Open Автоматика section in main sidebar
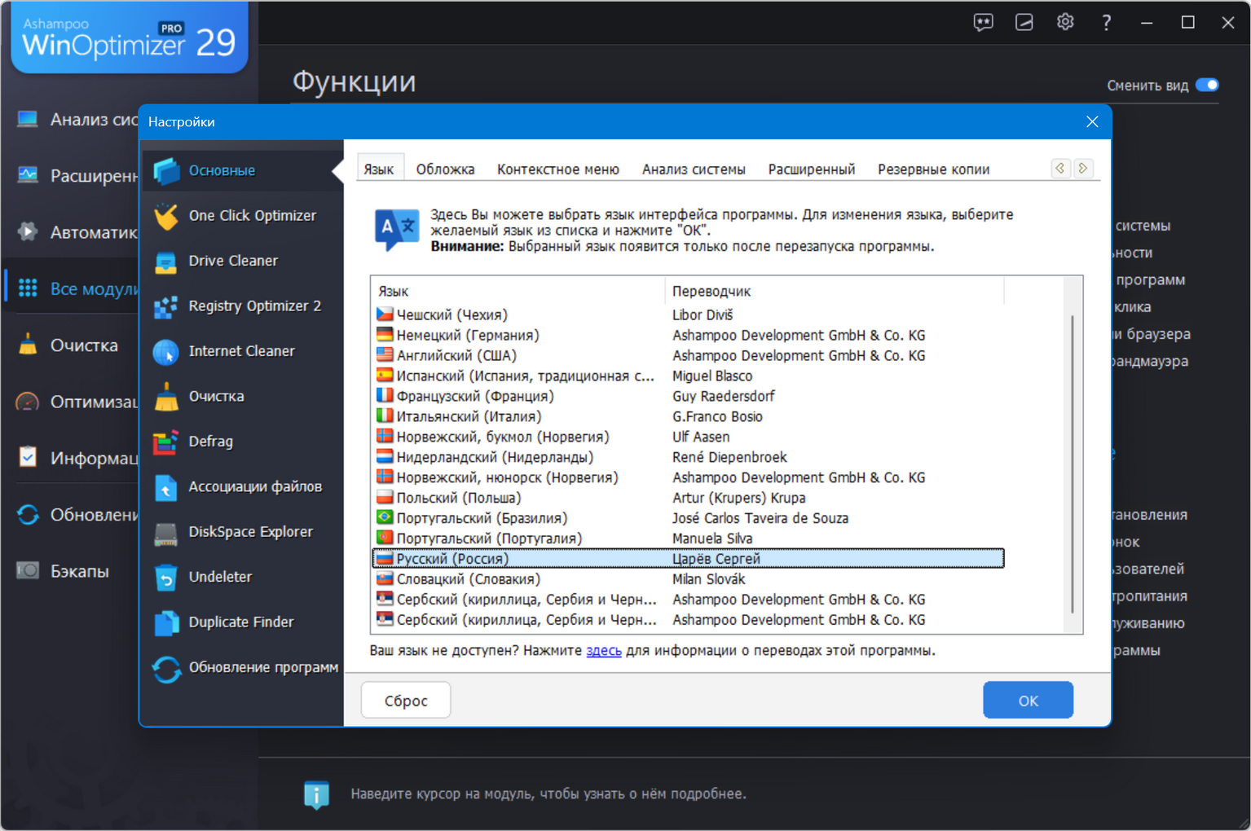Image resolution: width=1251 pixels, height=831 pixels. click(x=77, y=232)
